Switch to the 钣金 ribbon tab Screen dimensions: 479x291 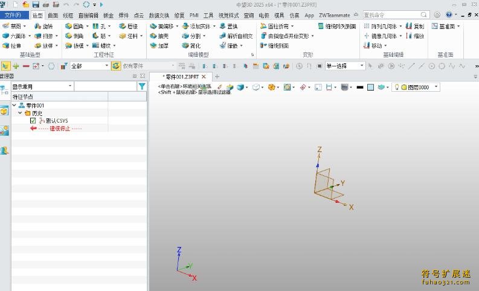click(109, 15)
